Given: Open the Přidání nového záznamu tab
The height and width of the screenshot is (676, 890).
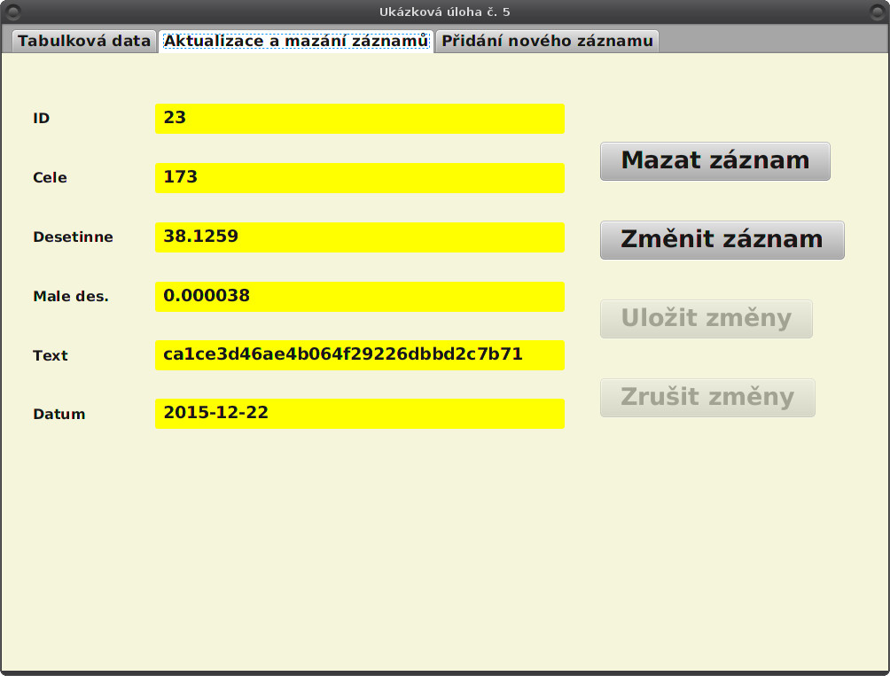Looking at the screenshot, I should tap(546, 40).
